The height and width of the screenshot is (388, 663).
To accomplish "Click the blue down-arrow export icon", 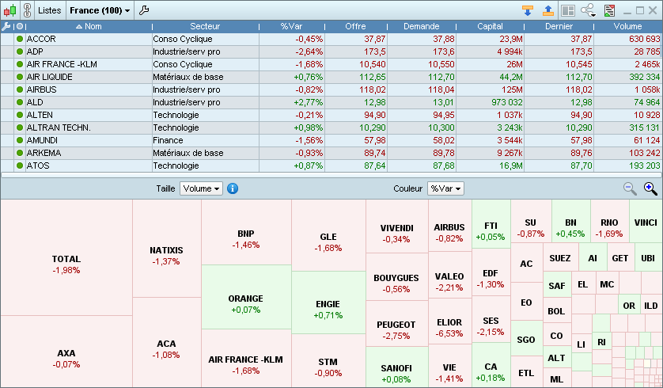I will pyautogui.click(x=527, y=10).
